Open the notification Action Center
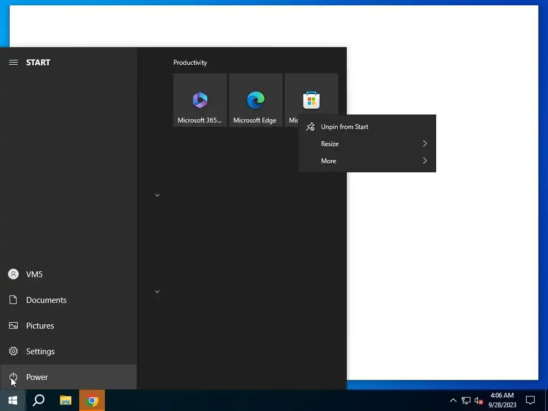 (530, 400)
